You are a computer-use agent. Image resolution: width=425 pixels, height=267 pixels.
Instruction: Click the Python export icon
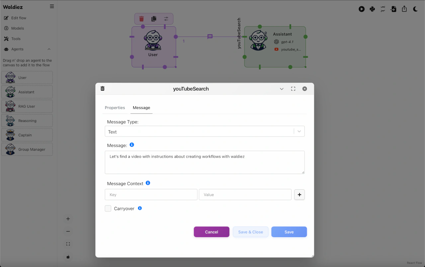[x=372, y=9]
